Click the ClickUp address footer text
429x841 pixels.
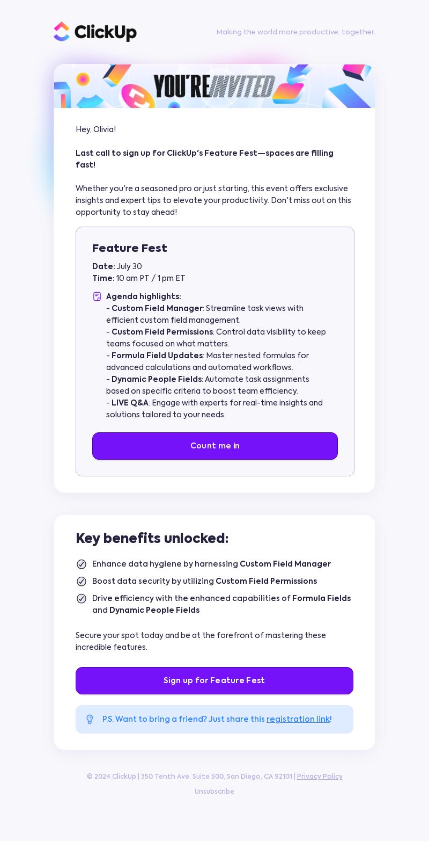190,777
